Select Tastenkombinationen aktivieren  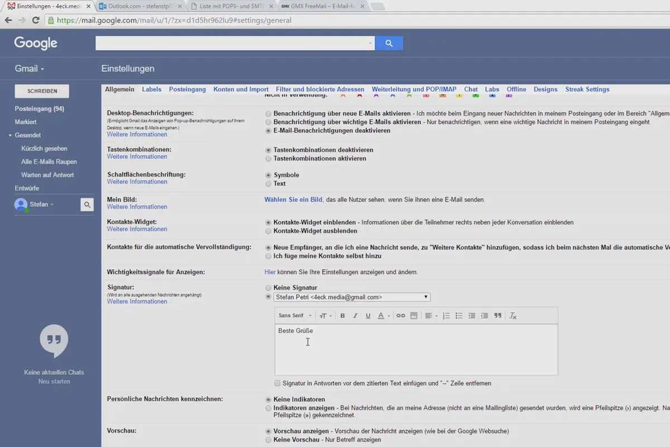point(269,159)
